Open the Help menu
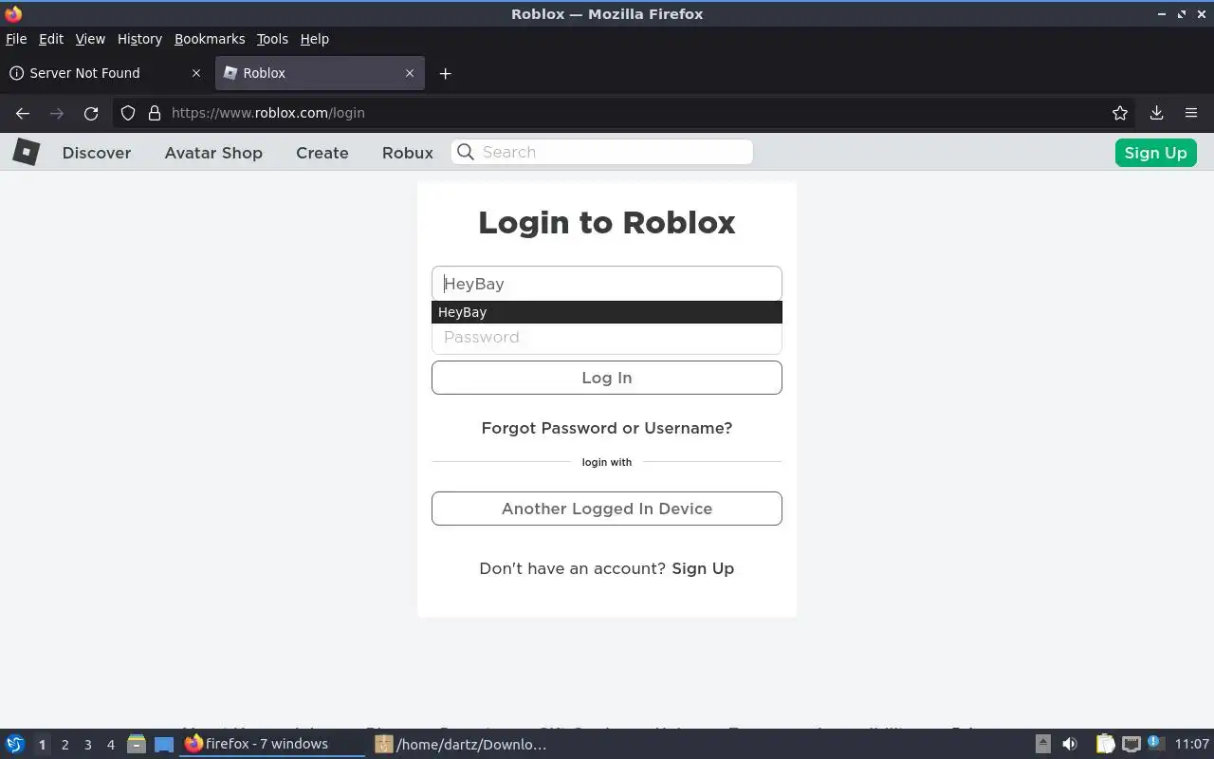Screen dimensions: 1214x759 pyautogui.click(x=314, y=39)
